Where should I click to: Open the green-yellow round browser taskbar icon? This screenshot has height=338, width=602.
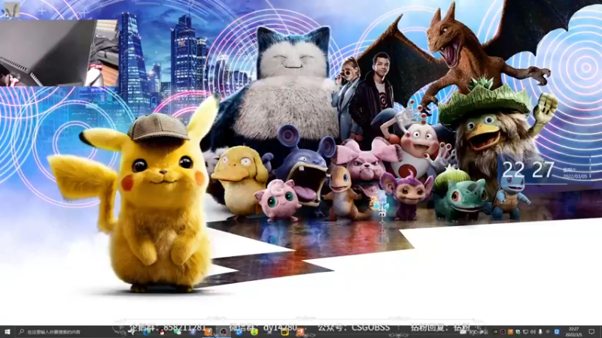click(254, 332)
